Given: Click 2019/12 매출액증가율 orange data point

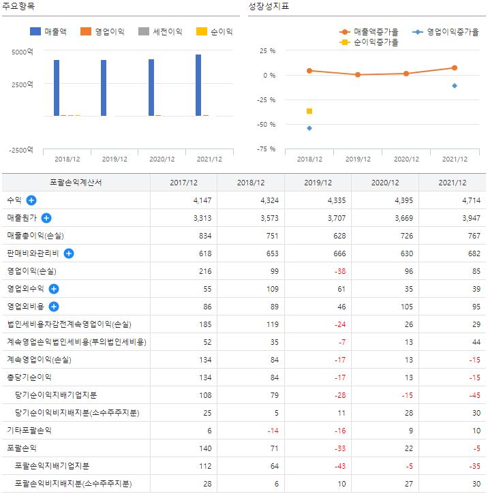Looking at the screenshot, I should point(358,75).
